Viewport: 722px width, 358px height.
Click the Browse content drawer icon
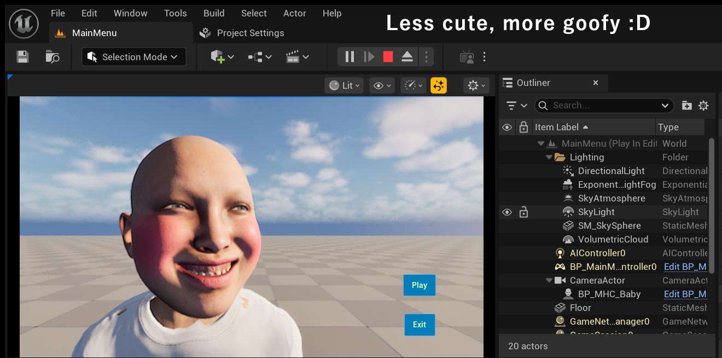click(53, 57)
